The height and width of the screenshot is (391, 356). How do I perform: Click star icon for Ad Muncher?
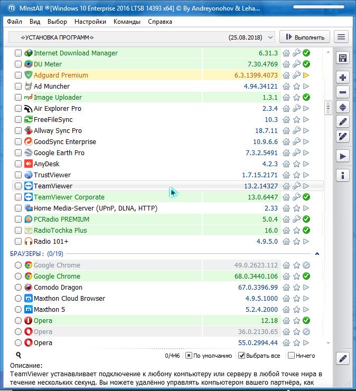pos(296,87)
